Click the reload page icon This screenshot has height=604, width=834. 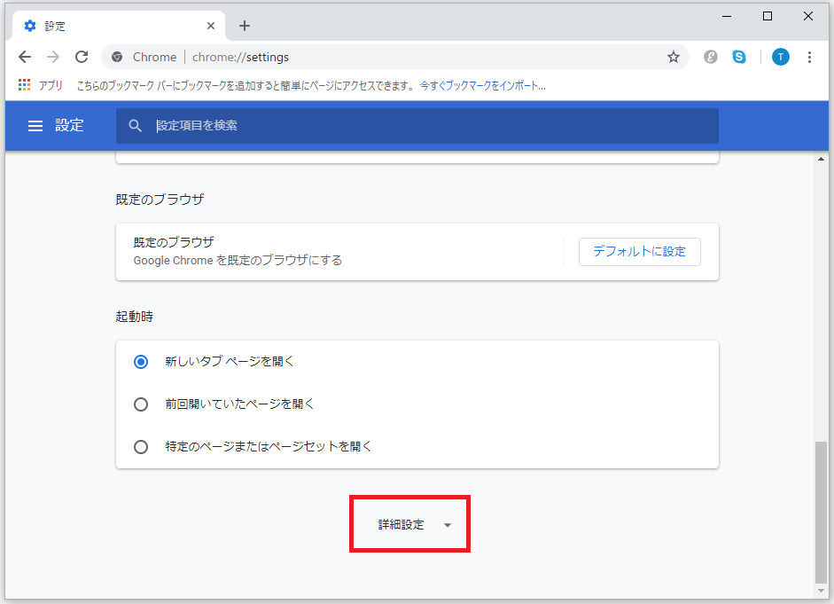point(82,57)
